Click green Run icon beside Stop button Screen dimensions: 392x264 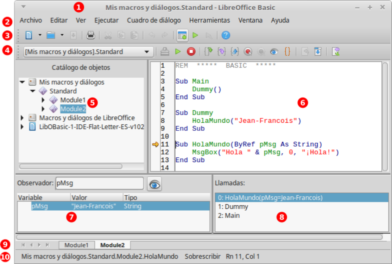178,52
